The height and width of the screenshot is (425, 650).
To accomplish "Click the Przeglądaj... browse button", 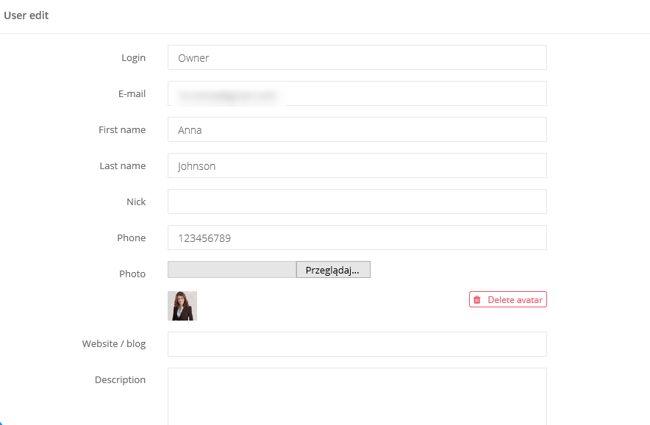I will pos(333,270).
